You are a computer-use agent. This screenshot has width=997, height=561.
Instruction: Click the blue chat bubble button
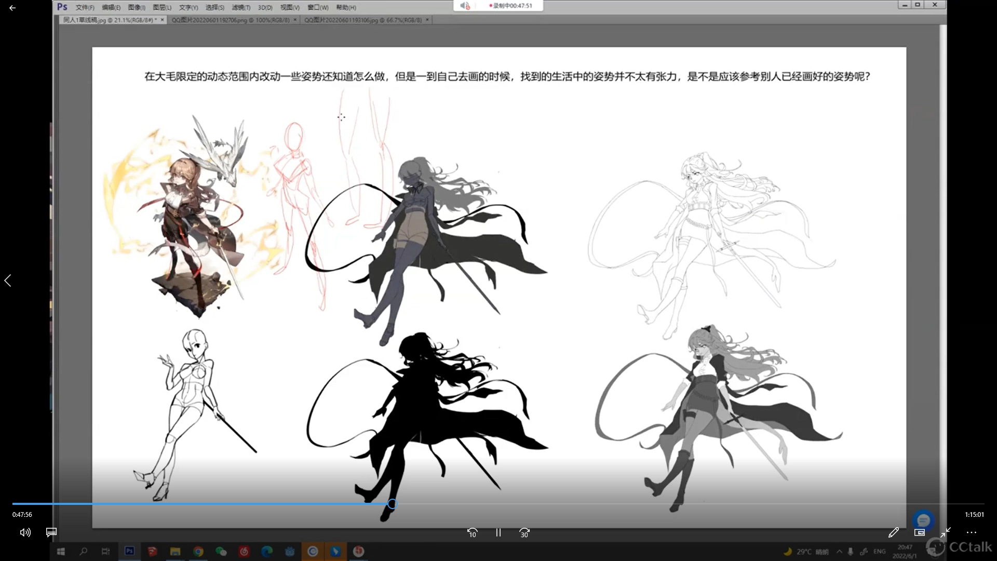pyautogui.click(x=923, y=520)
